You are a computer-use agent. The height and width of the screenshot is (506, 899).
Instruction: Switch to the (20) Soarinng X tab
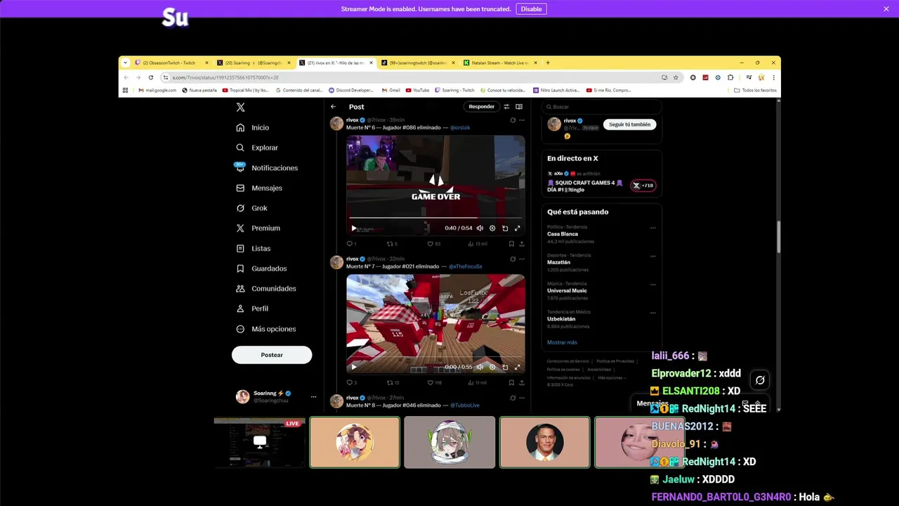[253, 63]
